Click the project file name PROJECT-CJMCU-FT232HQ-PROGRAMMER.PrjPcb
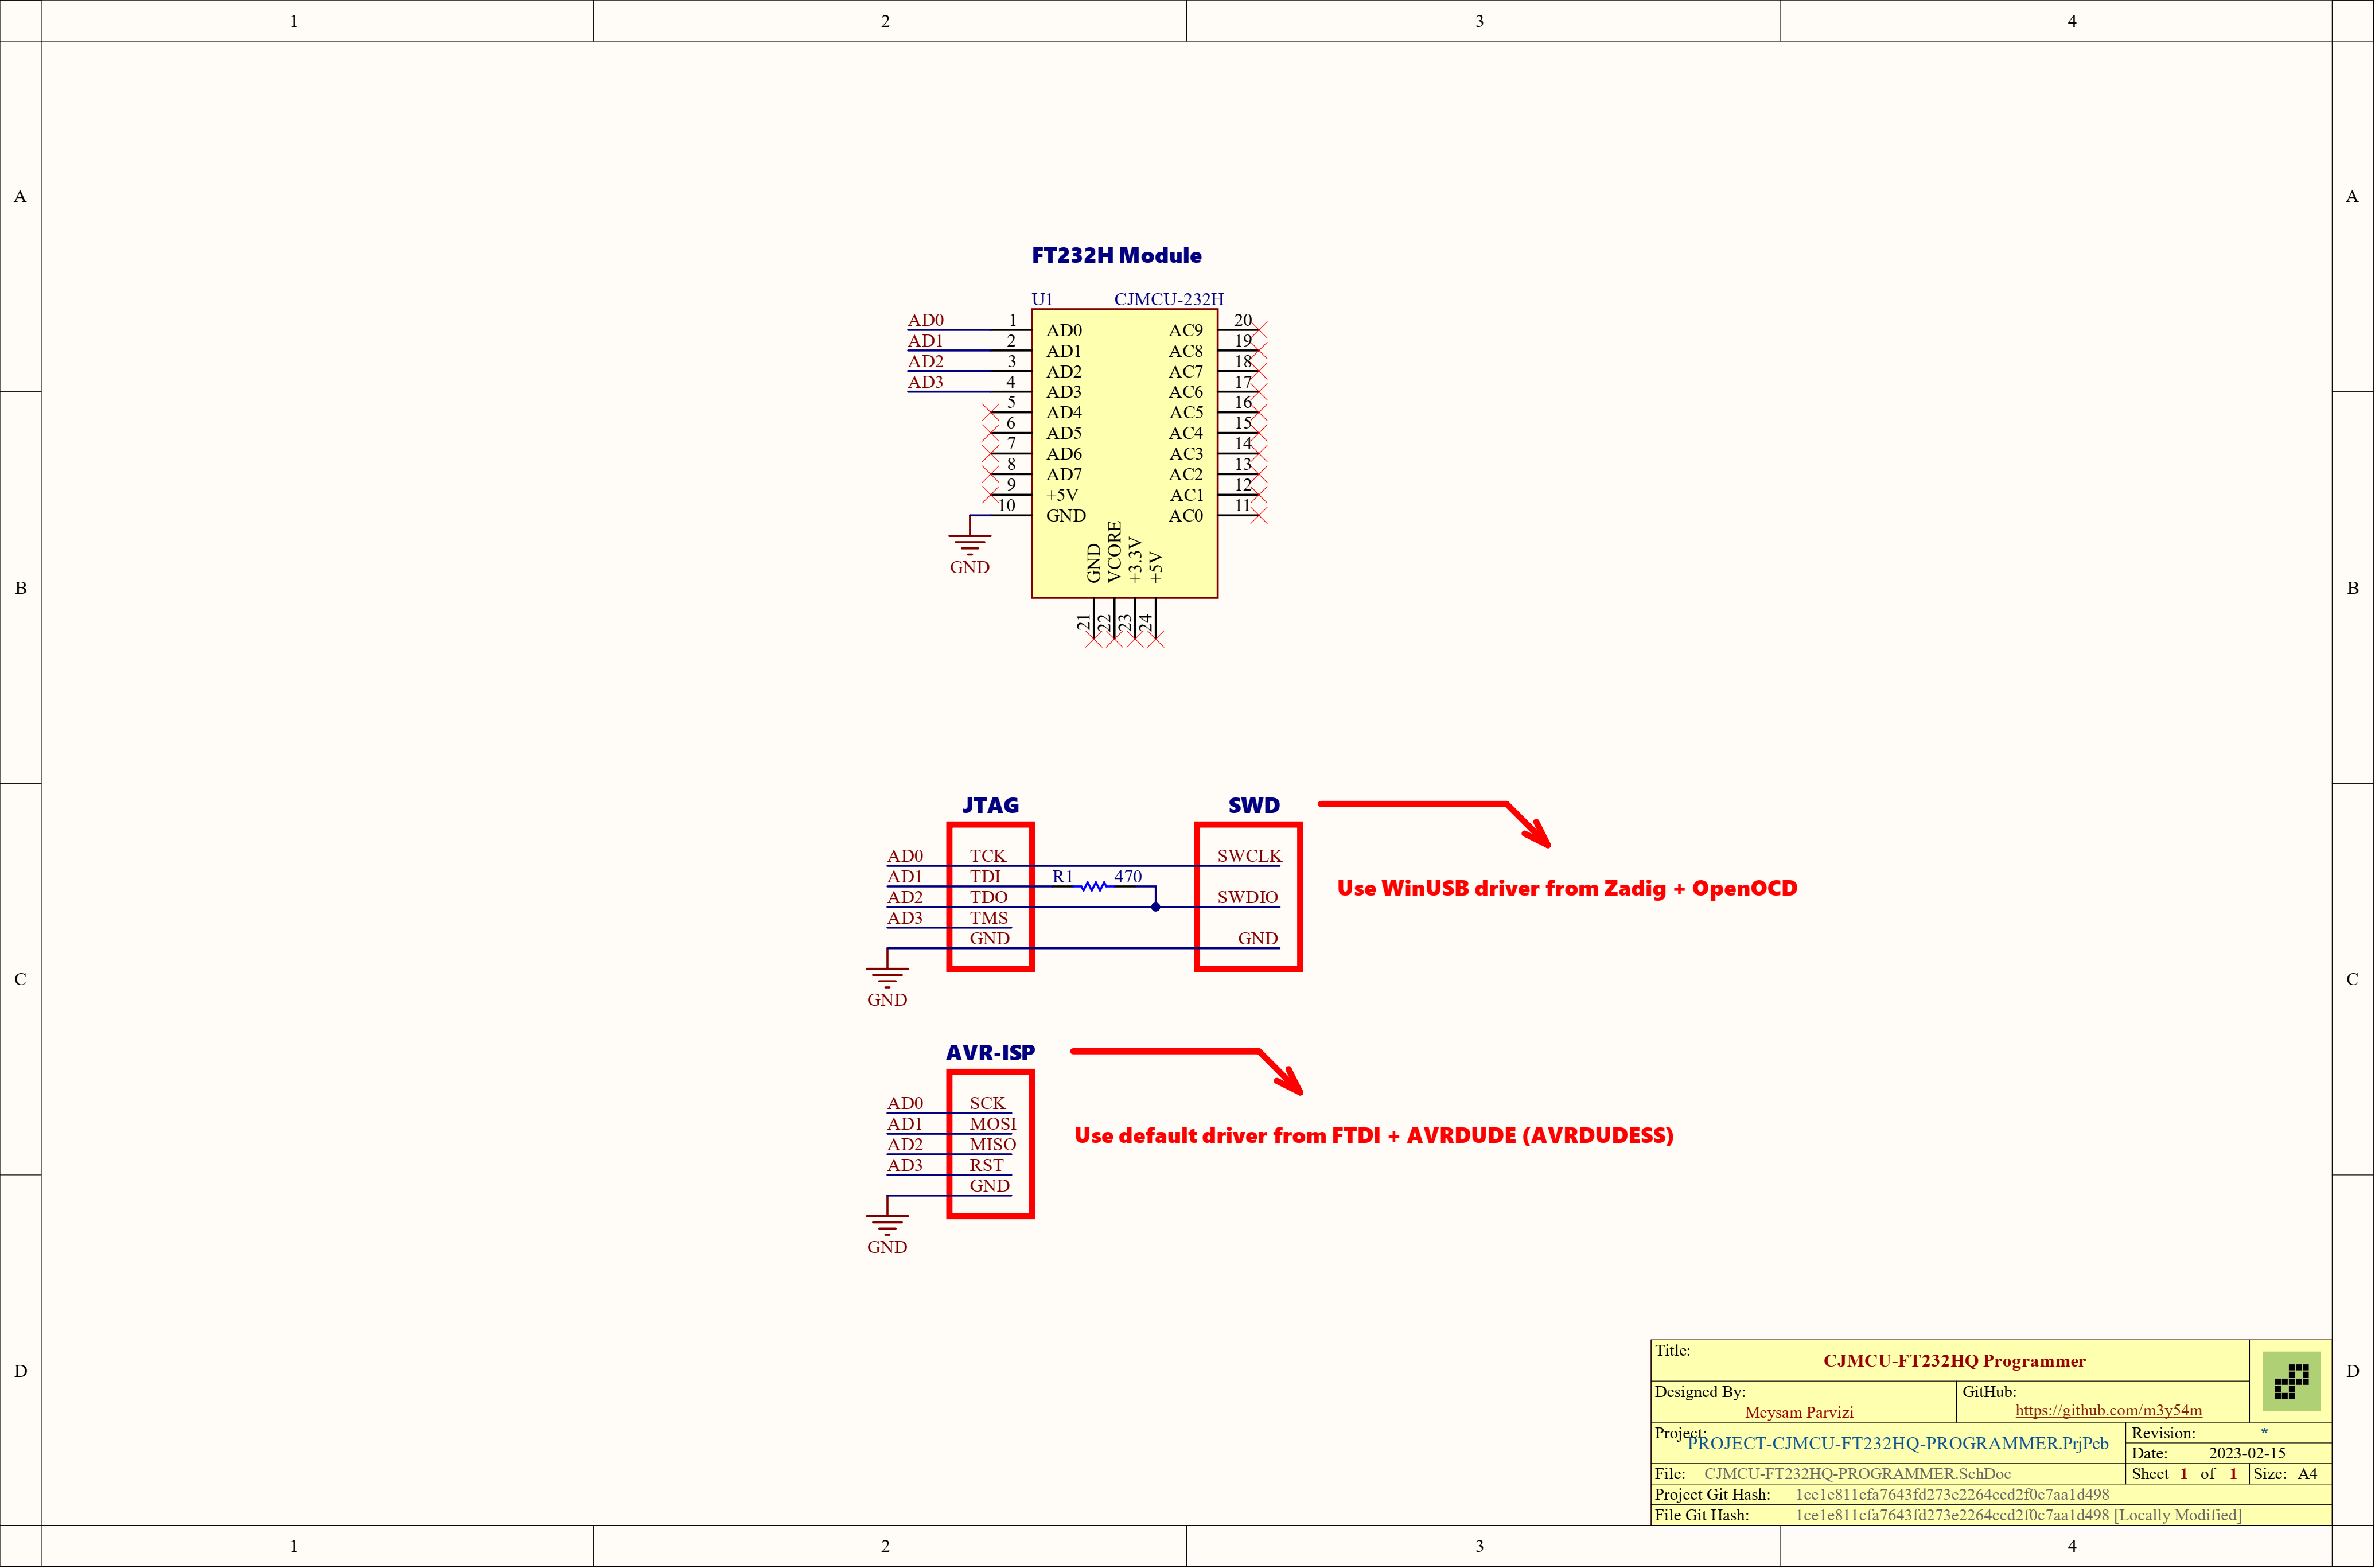The height and width of the screenshot is (1568, 2375). coord(1897,1443)
